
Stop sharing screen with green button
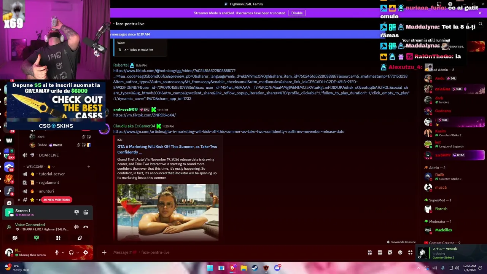37,238
